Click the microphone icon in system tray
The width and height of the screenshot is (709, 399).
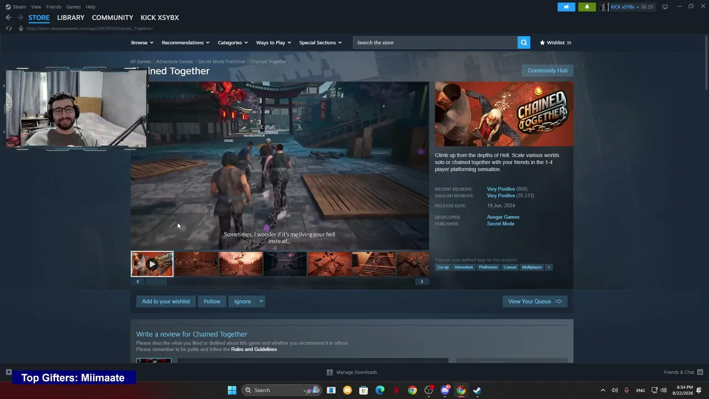tap(626, 390)
